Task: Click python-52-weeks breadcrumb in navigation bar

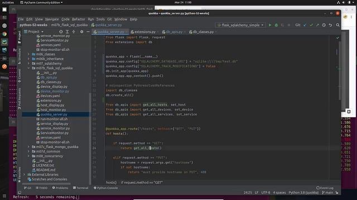Action: (x=33, y=25)
